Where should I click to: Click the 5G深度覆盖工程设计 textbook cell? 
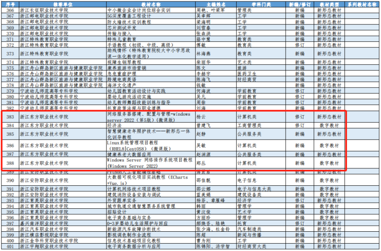click(127, 16)
